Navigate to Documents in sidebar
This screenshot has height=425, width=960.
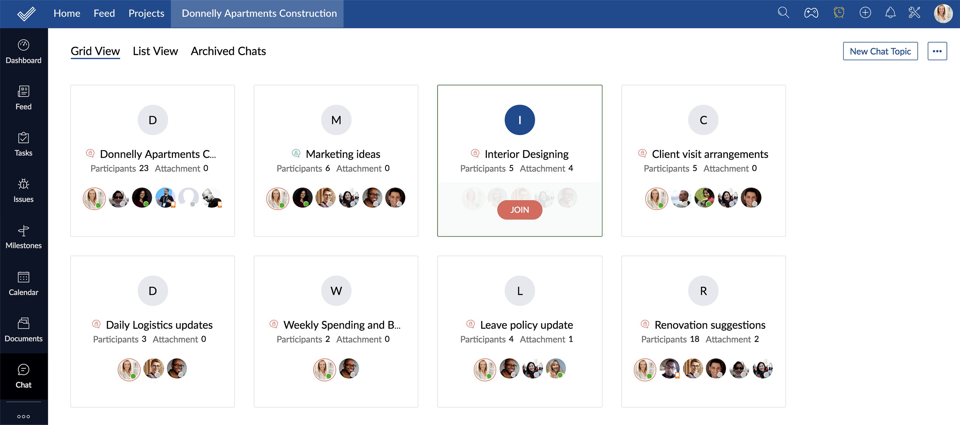click(x=23, y=329)
